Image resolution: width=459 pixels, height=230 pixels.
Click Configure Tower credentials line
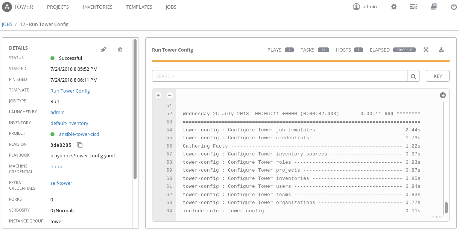(301, 138)
